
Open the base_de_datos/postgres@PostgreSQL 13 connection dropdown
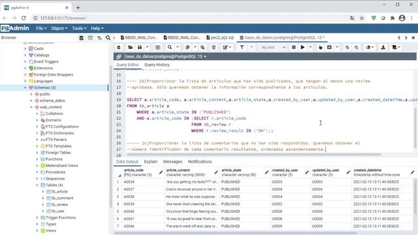point(166,57)
